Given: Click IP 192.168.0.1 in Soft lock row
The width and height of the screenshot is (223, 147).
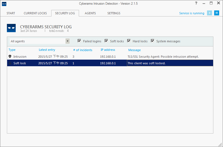Looking at the screenshot, I should 108,63.
